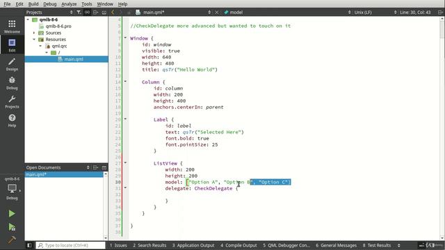Open the Design mode
Screen dimensions: 445x250
(x=12, y=64)
